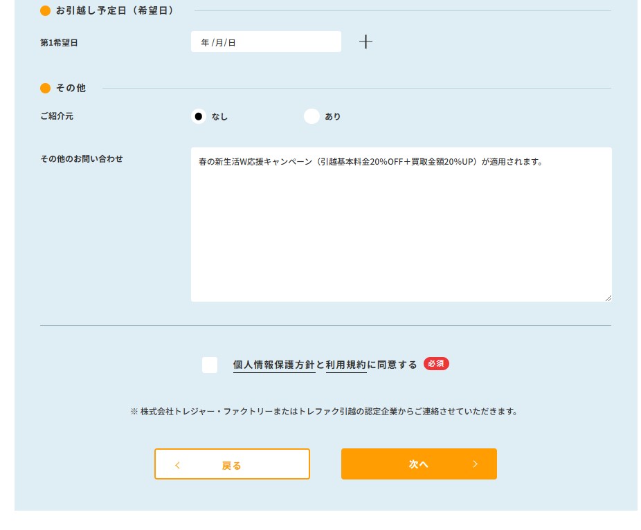
Task: Click the right chevron inside the 次へ button
Action: tap(475, 464)
